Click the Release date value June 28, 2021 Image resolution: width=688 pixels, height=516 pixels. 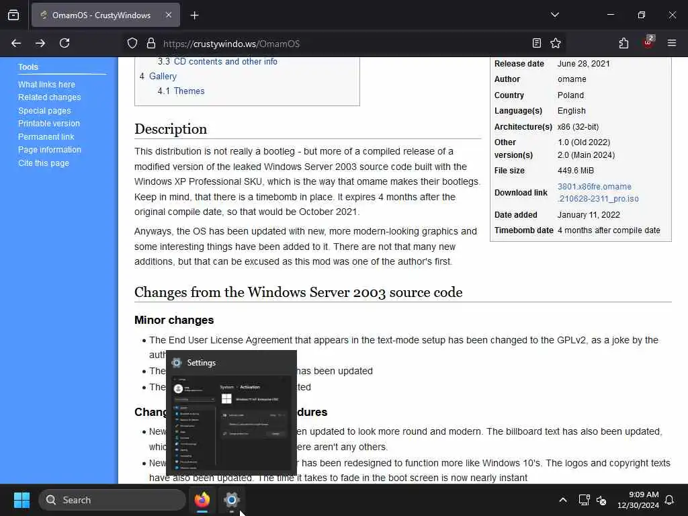(584, 64)
